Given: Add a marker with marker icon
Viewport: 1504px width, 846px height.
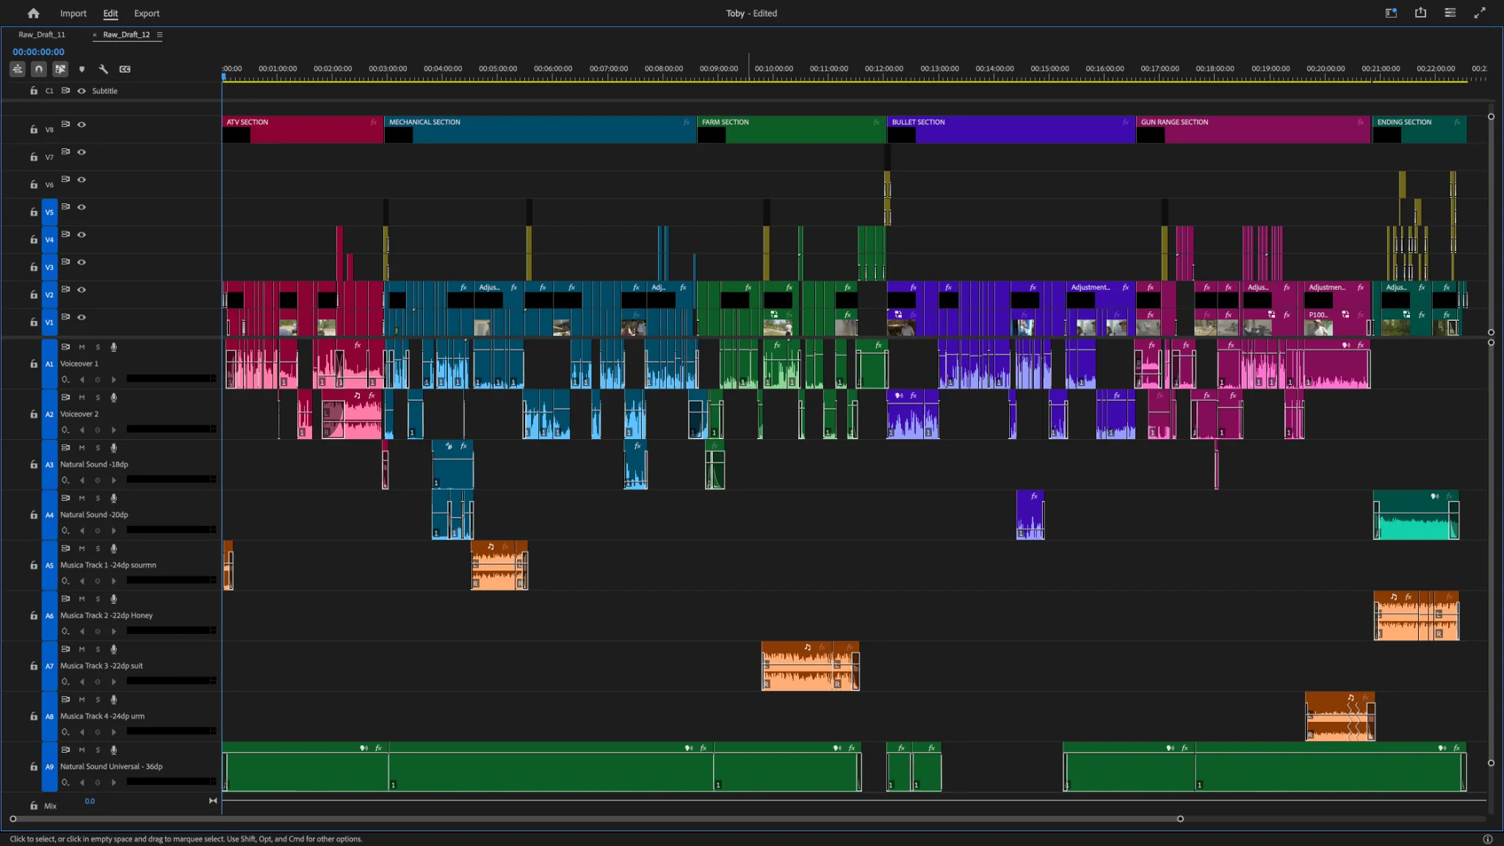Looking at the screenshot, I should 82,69.
